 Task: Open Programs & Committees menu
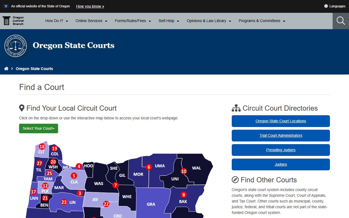[x=262, y=21]
